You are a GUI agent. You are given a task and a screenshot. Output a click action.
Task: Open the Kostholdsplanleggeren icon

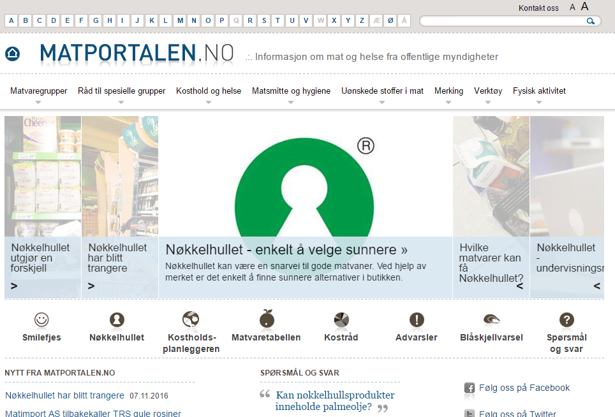[191, 319]
